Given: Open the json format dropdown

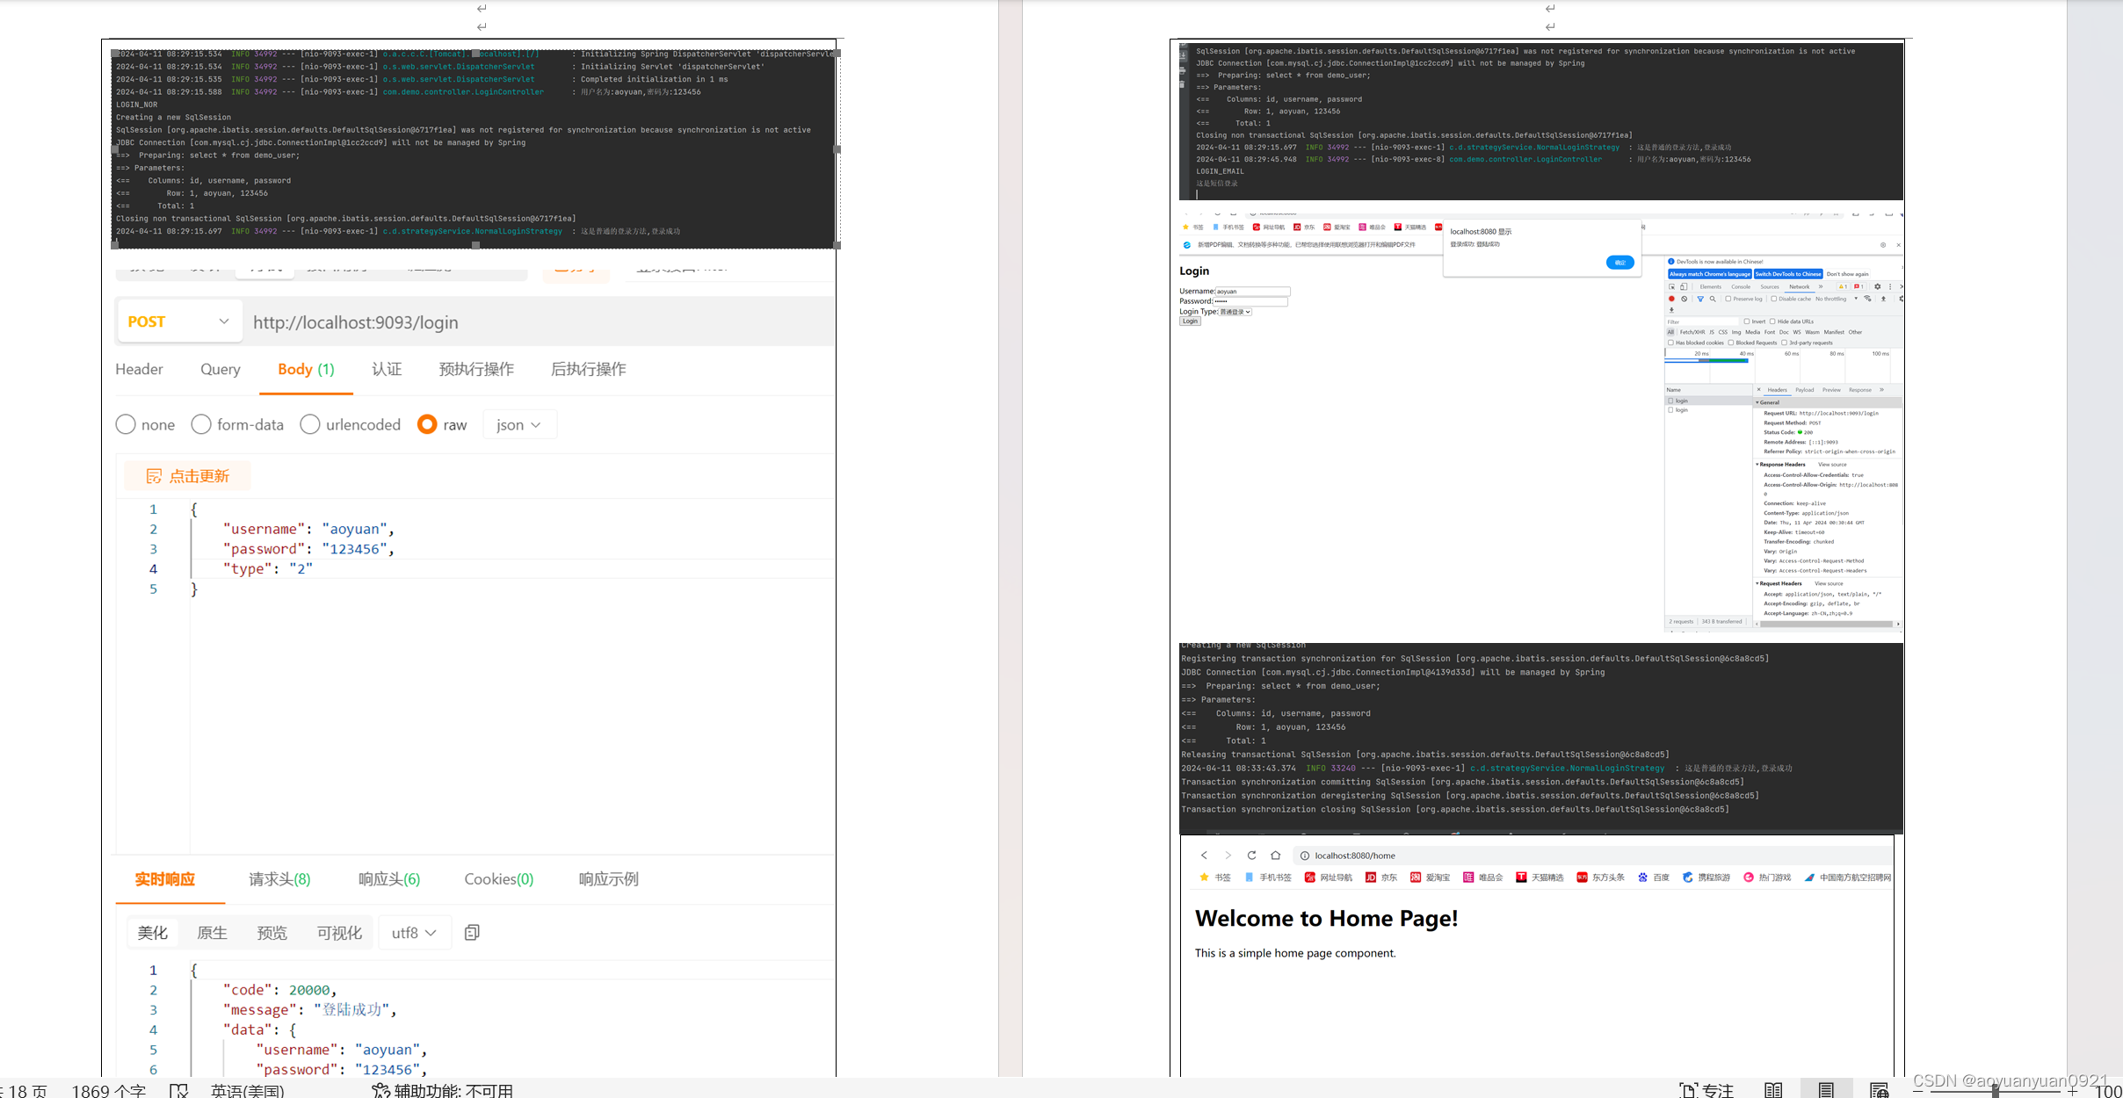Looking at the screenshot, I should [x=519, y=424].
